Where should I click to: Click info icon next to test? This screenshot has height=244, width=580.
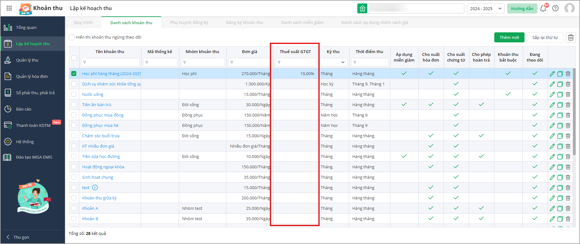(x=95, y=187)
